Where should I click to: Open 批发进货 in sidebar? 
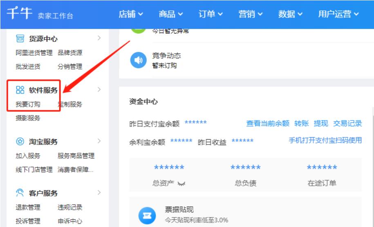click(x=28, y=67)
